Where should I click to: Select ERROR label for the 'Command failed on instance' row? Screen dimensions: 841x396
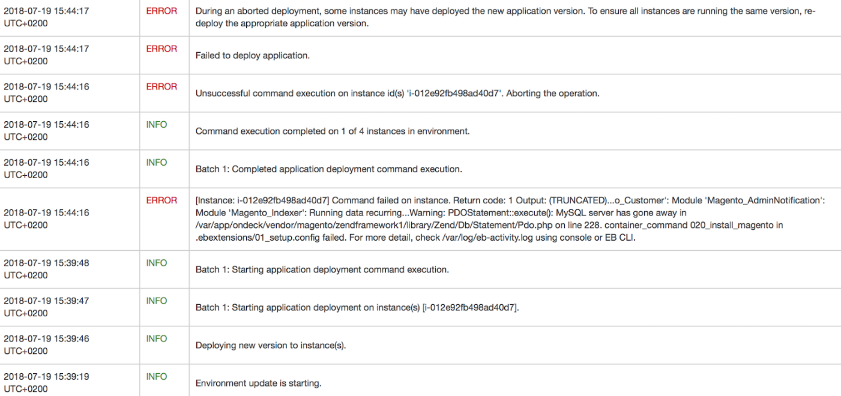pyautogui.click(x=161, y=200)
